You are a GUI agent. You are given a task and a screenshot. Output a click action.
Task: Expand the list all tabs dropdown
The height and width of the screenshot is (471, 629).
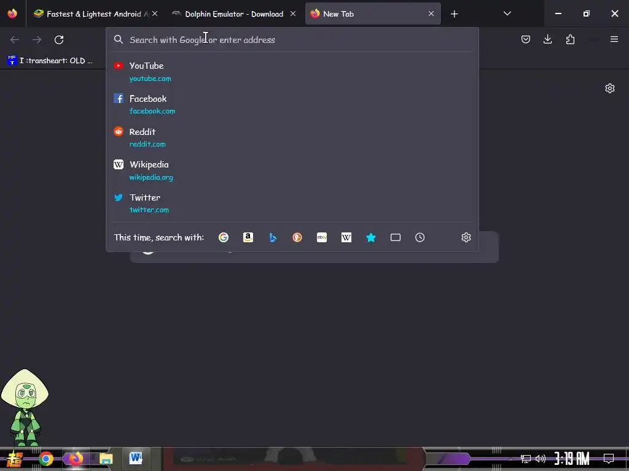pyautogui.click(x=507, y=13)
